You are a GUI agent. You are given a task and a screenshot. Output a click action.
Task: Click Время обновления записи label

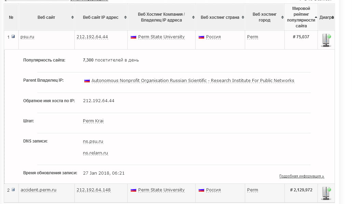point(50,173)
